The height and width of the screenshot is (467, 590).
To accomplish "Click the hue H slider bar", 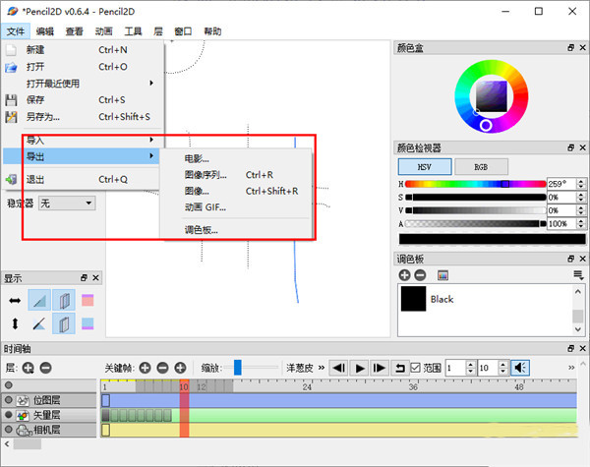I will pyautogui.click(x=474, y=184).
